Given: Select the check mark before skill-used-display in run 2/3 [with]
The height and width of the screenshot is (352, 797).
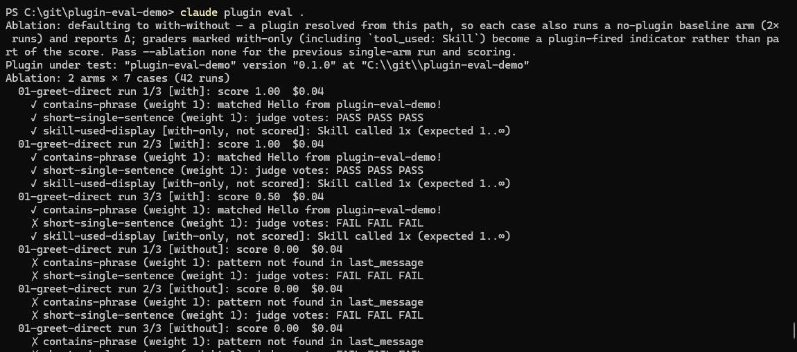Looking at the screenshot, I should point(33,184).
